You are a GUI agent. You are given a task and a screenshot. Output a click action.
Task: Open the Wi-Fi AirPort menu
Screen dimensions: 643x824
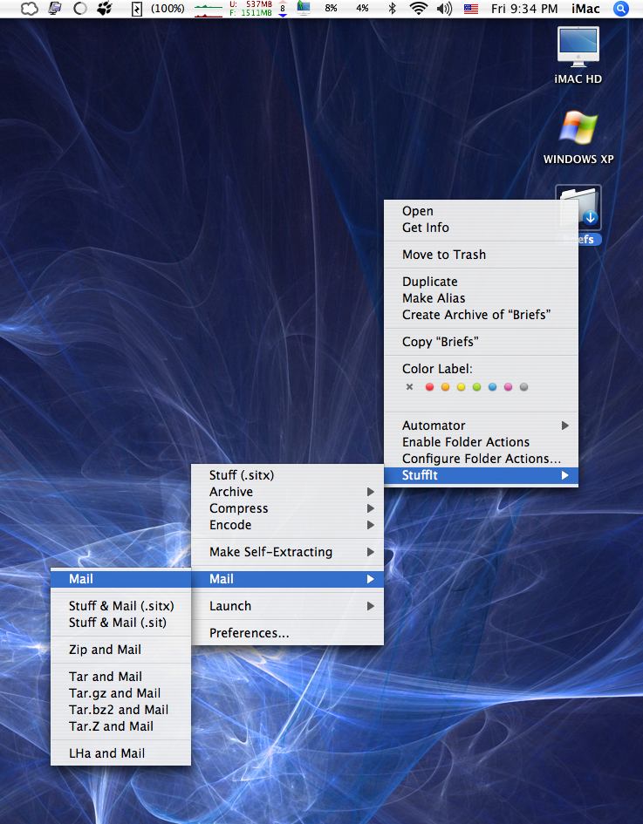click(x=418, y=9)
